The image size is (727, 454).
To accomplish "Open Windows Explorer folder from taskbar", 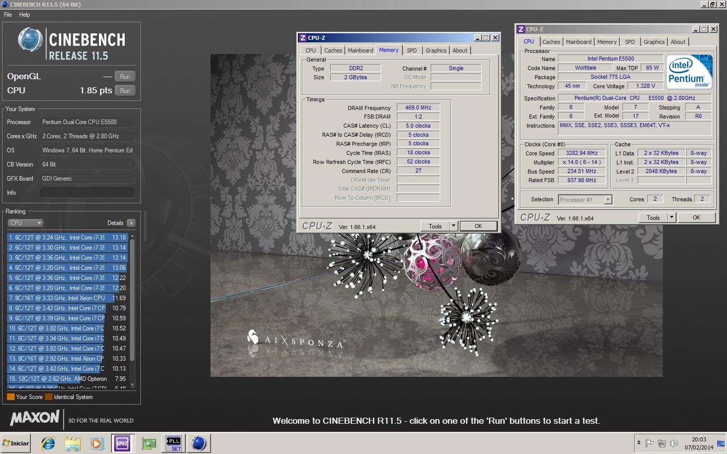I will click(x=73, y=443).
